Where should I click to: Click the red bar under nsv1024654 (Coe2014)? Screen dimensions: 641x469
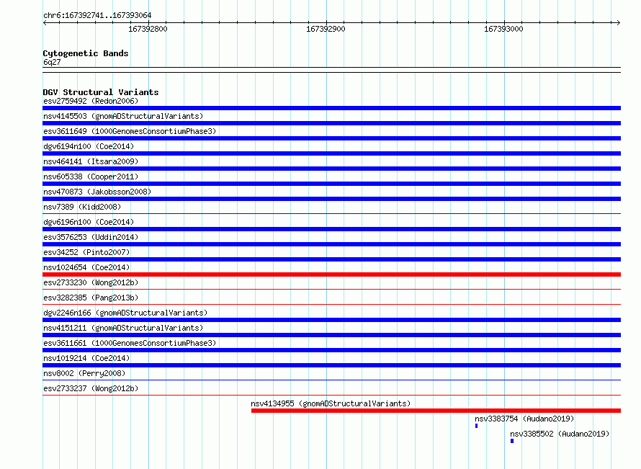pyautogui.click(x=331, y=274)
